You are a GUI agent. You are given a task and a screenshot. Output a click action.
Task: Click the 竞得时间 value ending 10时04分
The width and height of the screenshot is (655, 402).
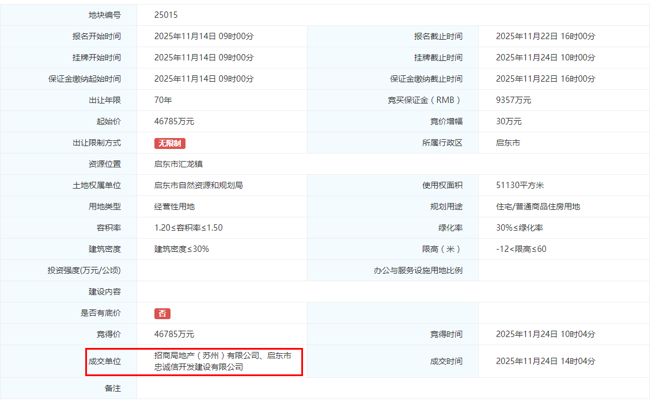point(545,334)
